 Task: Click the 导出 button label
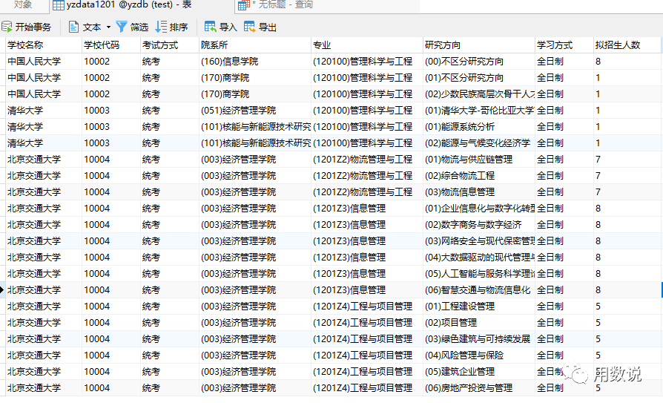pos(267,27)
